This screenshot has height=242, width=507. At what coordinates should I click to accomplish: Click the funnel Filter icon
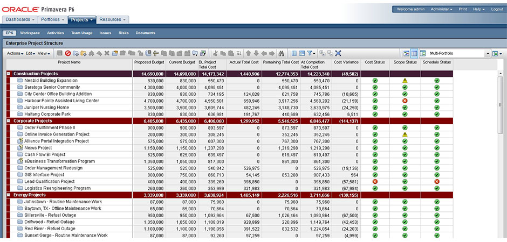point(310,53)
